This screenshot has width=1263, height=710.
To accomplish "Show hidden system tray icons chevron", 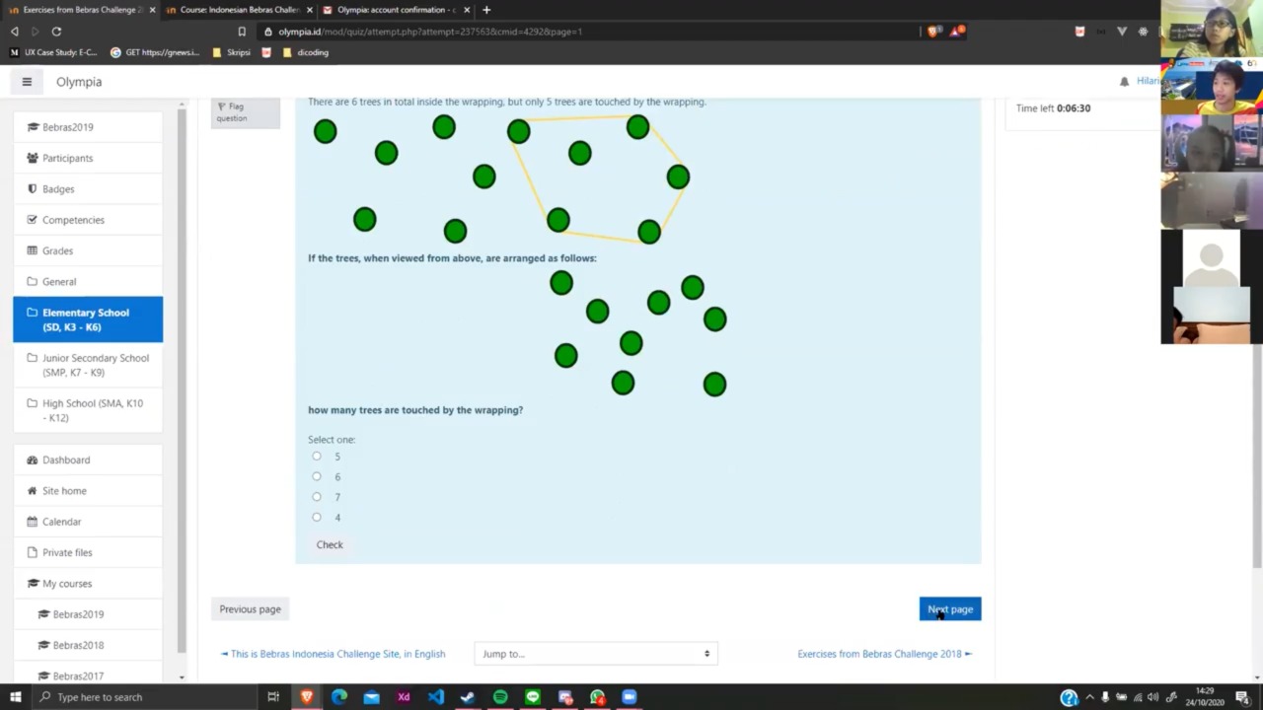I will click(x=1089, y=697).
